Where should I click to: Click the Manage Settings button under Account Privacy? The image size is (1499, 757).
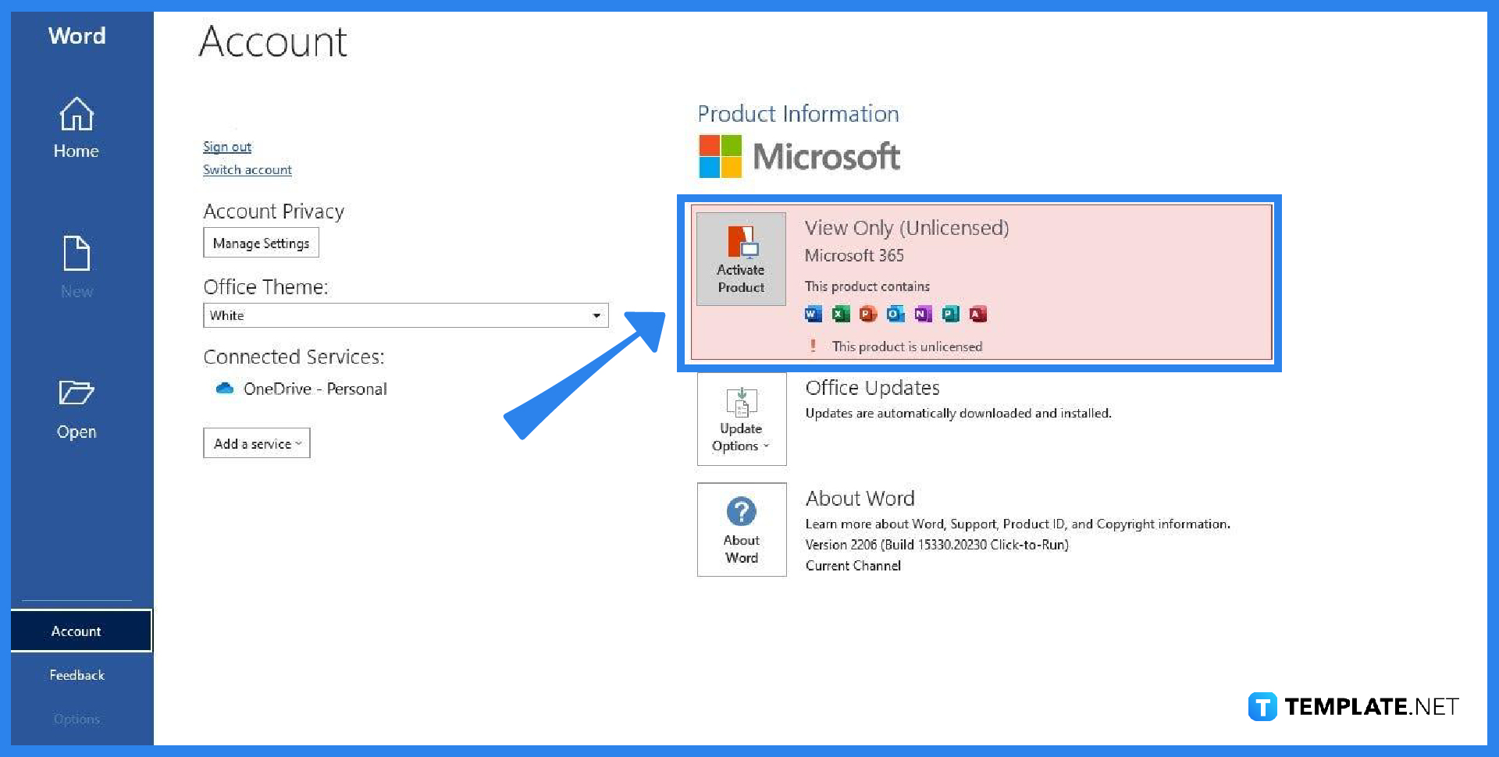pos(261,242)
